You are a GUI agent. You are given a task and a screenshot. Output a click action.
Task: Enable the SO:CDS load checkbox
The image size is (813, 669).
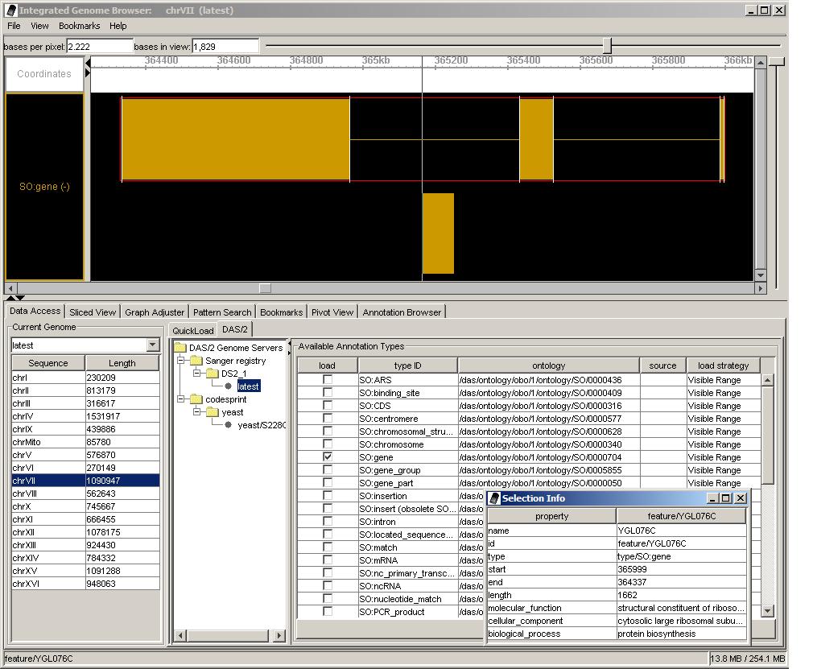click(328, 406)
